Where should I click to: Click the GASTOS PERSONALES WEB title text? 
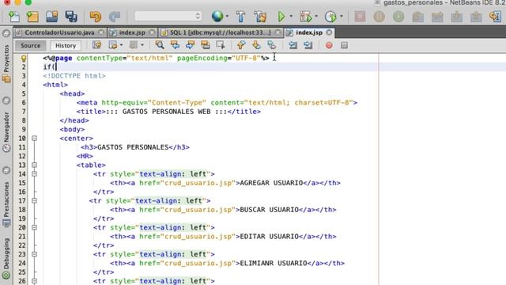point(167,112)
